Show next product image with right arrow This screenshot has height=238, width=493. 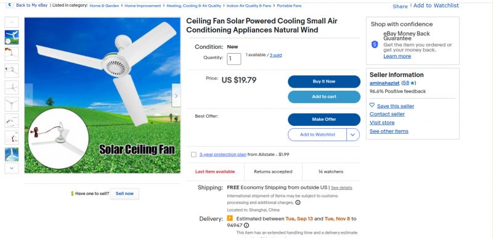176,96
